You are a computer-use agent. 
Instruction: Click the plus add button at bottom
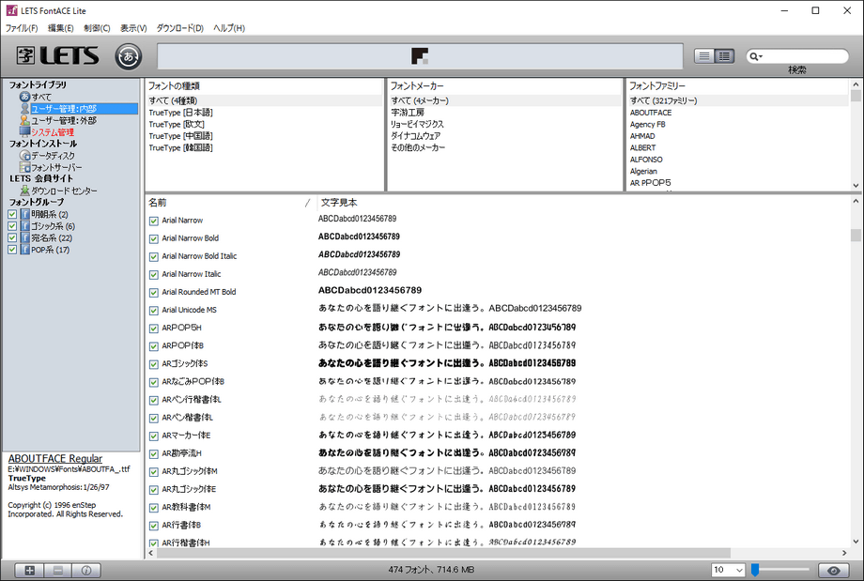coord(30,571)
